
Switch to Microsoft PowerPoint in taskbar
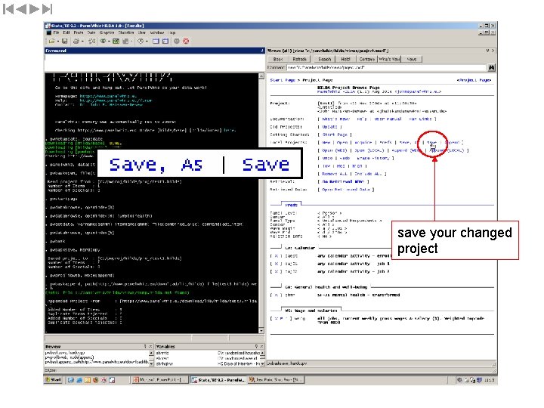[x=160, y=380]
